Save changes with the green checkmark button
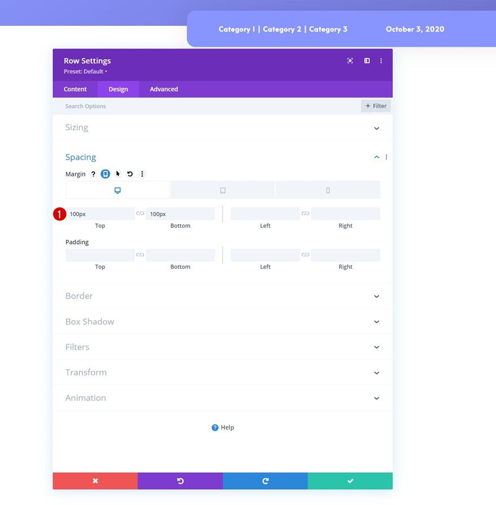Viewport: 496px width, 505px height. coord(350,481)
